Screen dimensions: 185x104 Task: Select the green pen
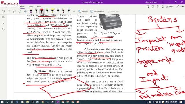(x=47, y=11)
